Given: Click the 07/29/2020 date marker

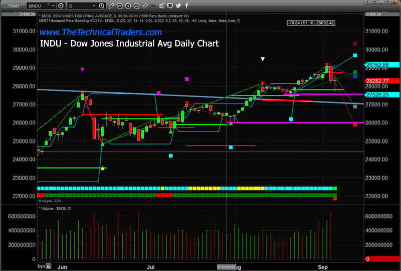Looking at the screenshot, I should pos(227,267).
